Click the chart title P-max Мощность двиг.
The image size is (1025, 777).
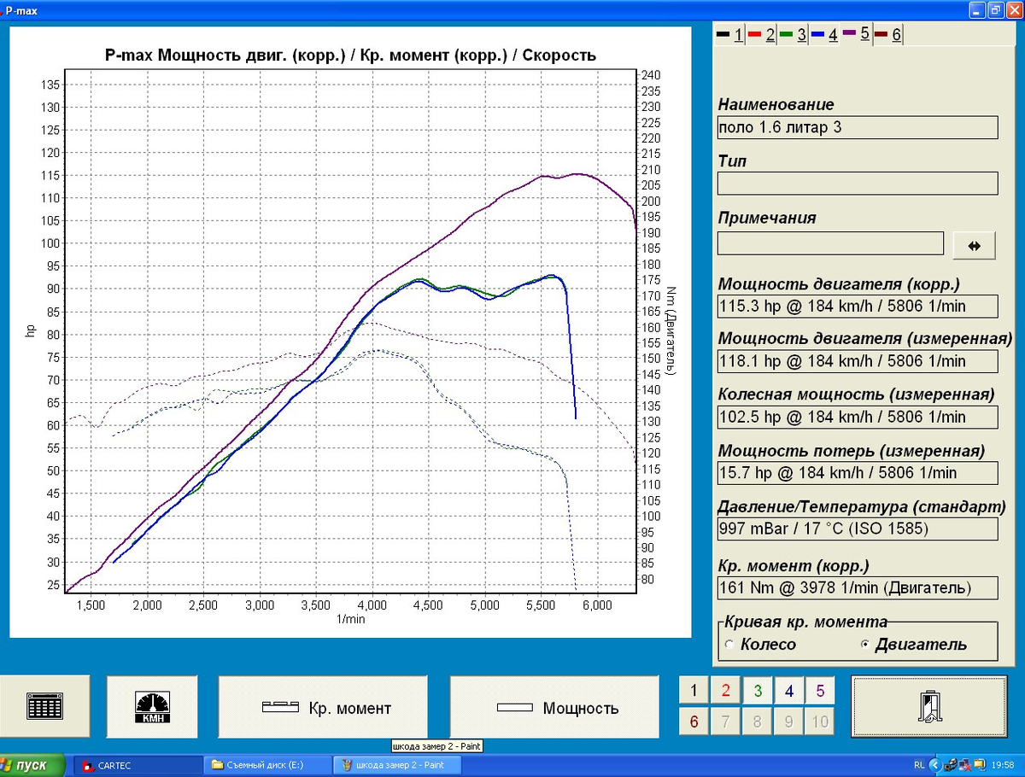click(350, 55)
